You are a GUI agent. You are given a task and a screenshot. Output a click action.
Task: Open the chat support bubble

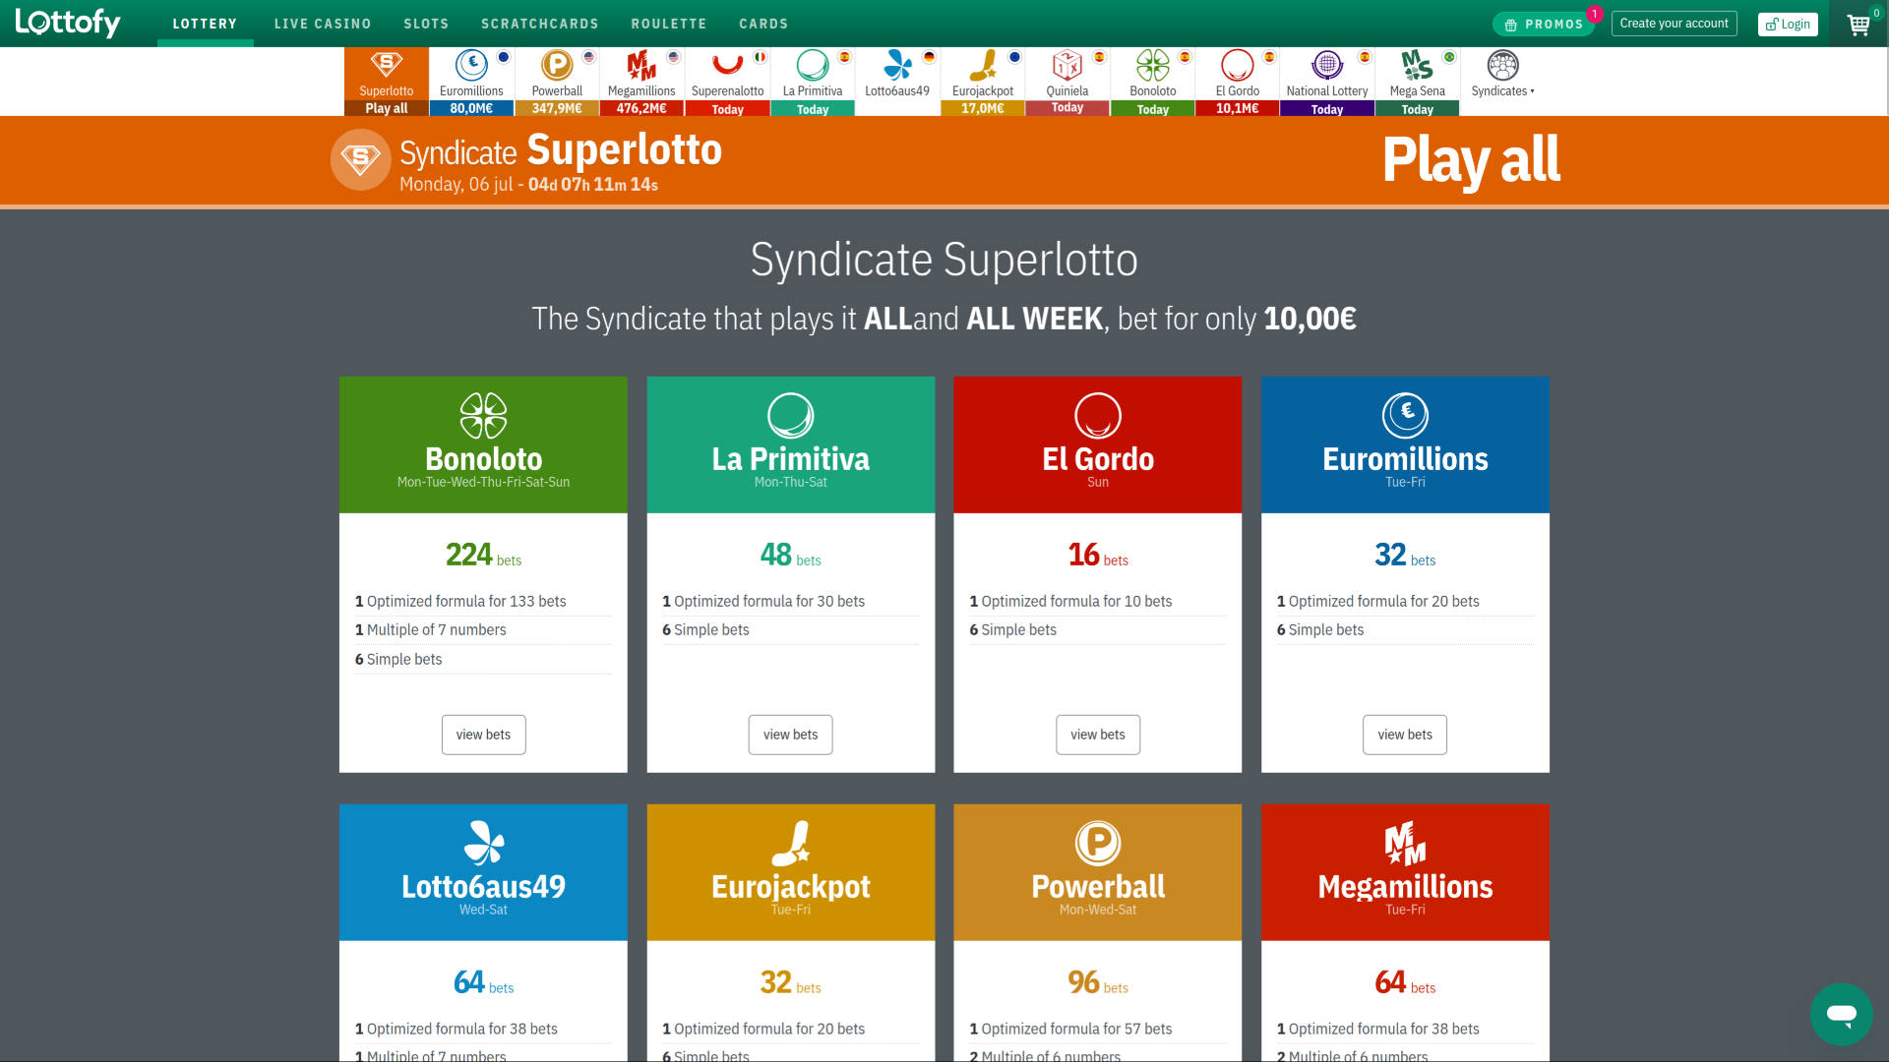point(1841,1014)
